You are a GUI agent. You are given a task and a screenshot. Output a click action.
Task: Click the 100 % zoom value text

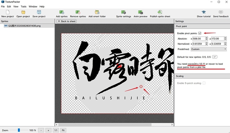pyautogui.click(x=33, y=130)
